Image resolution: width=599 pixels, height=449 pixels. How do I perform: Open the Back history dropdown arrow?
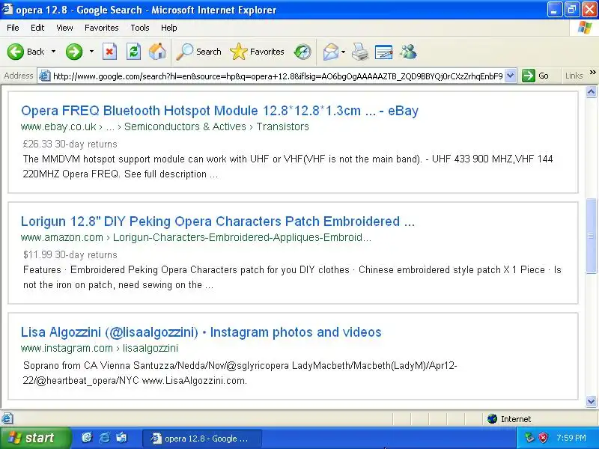click(x=53, y=52)
